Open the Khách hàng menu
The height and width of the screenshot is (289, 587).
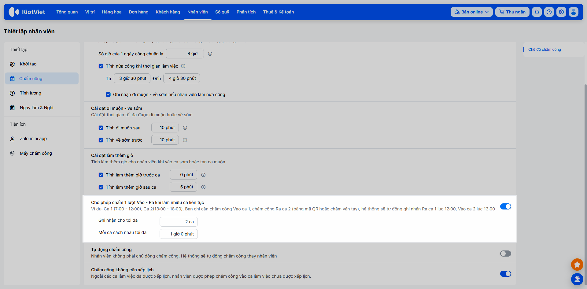coord(168,12)
